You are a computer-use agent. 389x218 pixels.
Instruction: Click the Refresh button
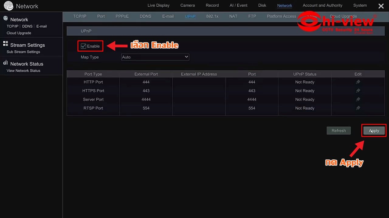339,131
